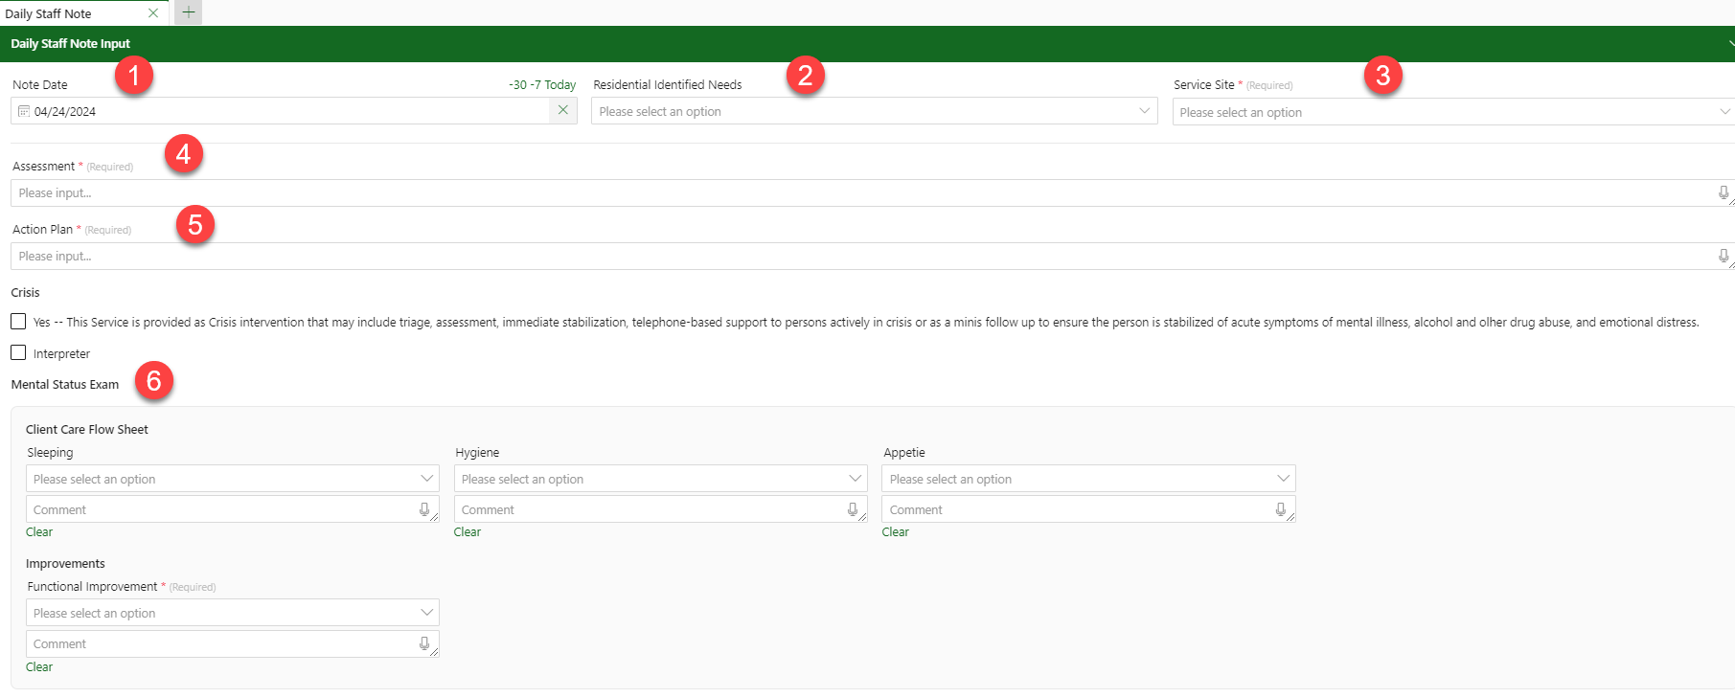Screen dimensions: 1735x698
Task: Check the Crisis 'Yes' checkbox
Action: [x=18, y=322]
